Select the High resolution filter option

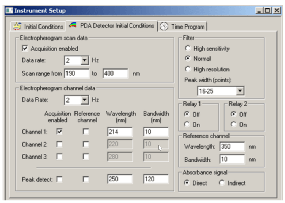click(188, 69)
